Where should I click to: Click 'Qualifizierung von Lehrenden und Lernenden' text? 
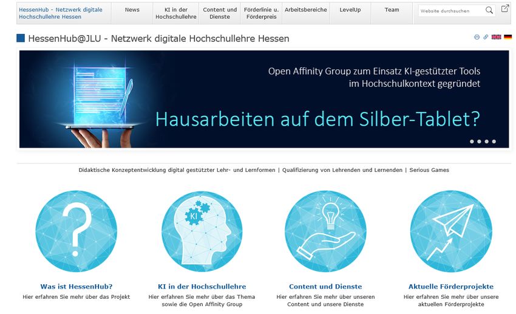point(342,170)
